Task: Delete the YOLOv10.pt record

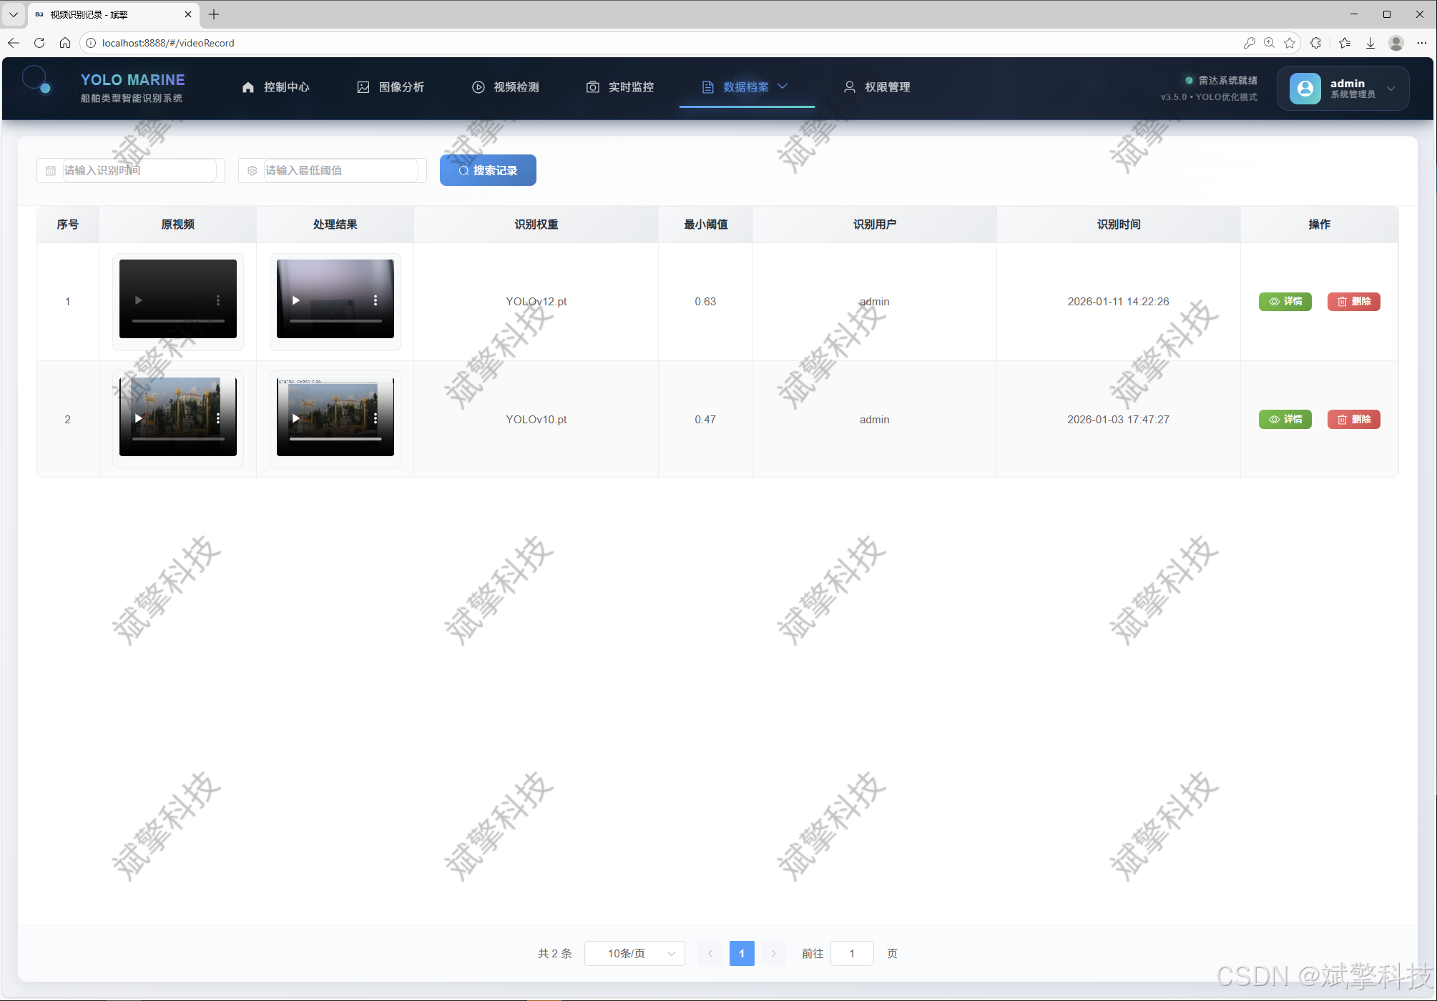Action: pos(1353,420)
